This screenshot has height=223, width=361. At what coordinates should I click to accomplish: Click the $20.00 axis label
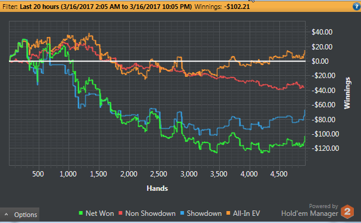point(322,47)
